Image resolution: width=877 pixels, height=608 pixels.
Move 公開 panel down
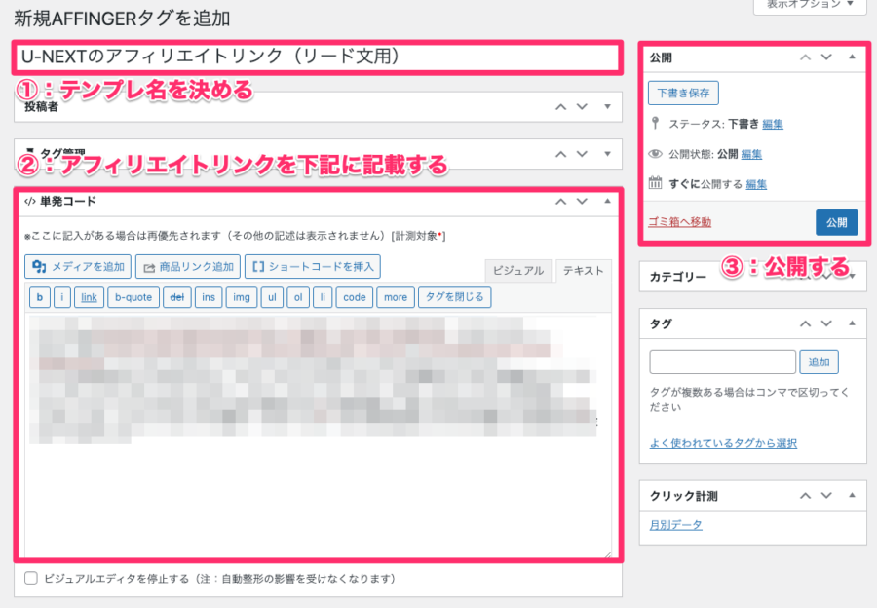826,57
